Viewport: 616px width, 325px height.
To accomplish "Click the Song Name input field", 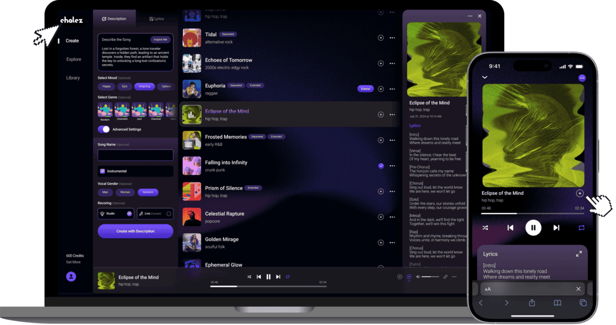I will 135,155.
